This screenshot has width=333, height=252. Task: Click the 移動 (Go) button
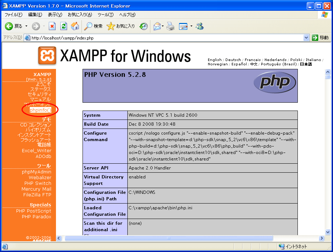click(320, 38)
